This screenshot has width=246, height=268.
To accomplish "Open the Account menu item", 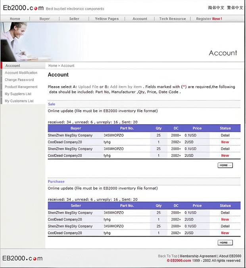I will click(140, 19).
